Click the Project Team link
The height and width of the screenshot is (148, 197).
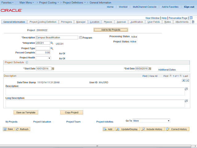tap(73, 122)
